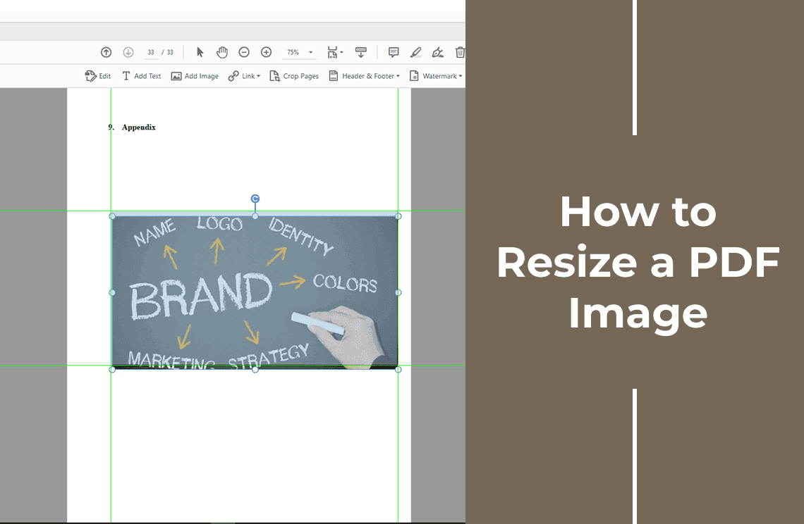Select the Add Image toolbar item
The image size is (804, 524).
(x=195, y=76)
